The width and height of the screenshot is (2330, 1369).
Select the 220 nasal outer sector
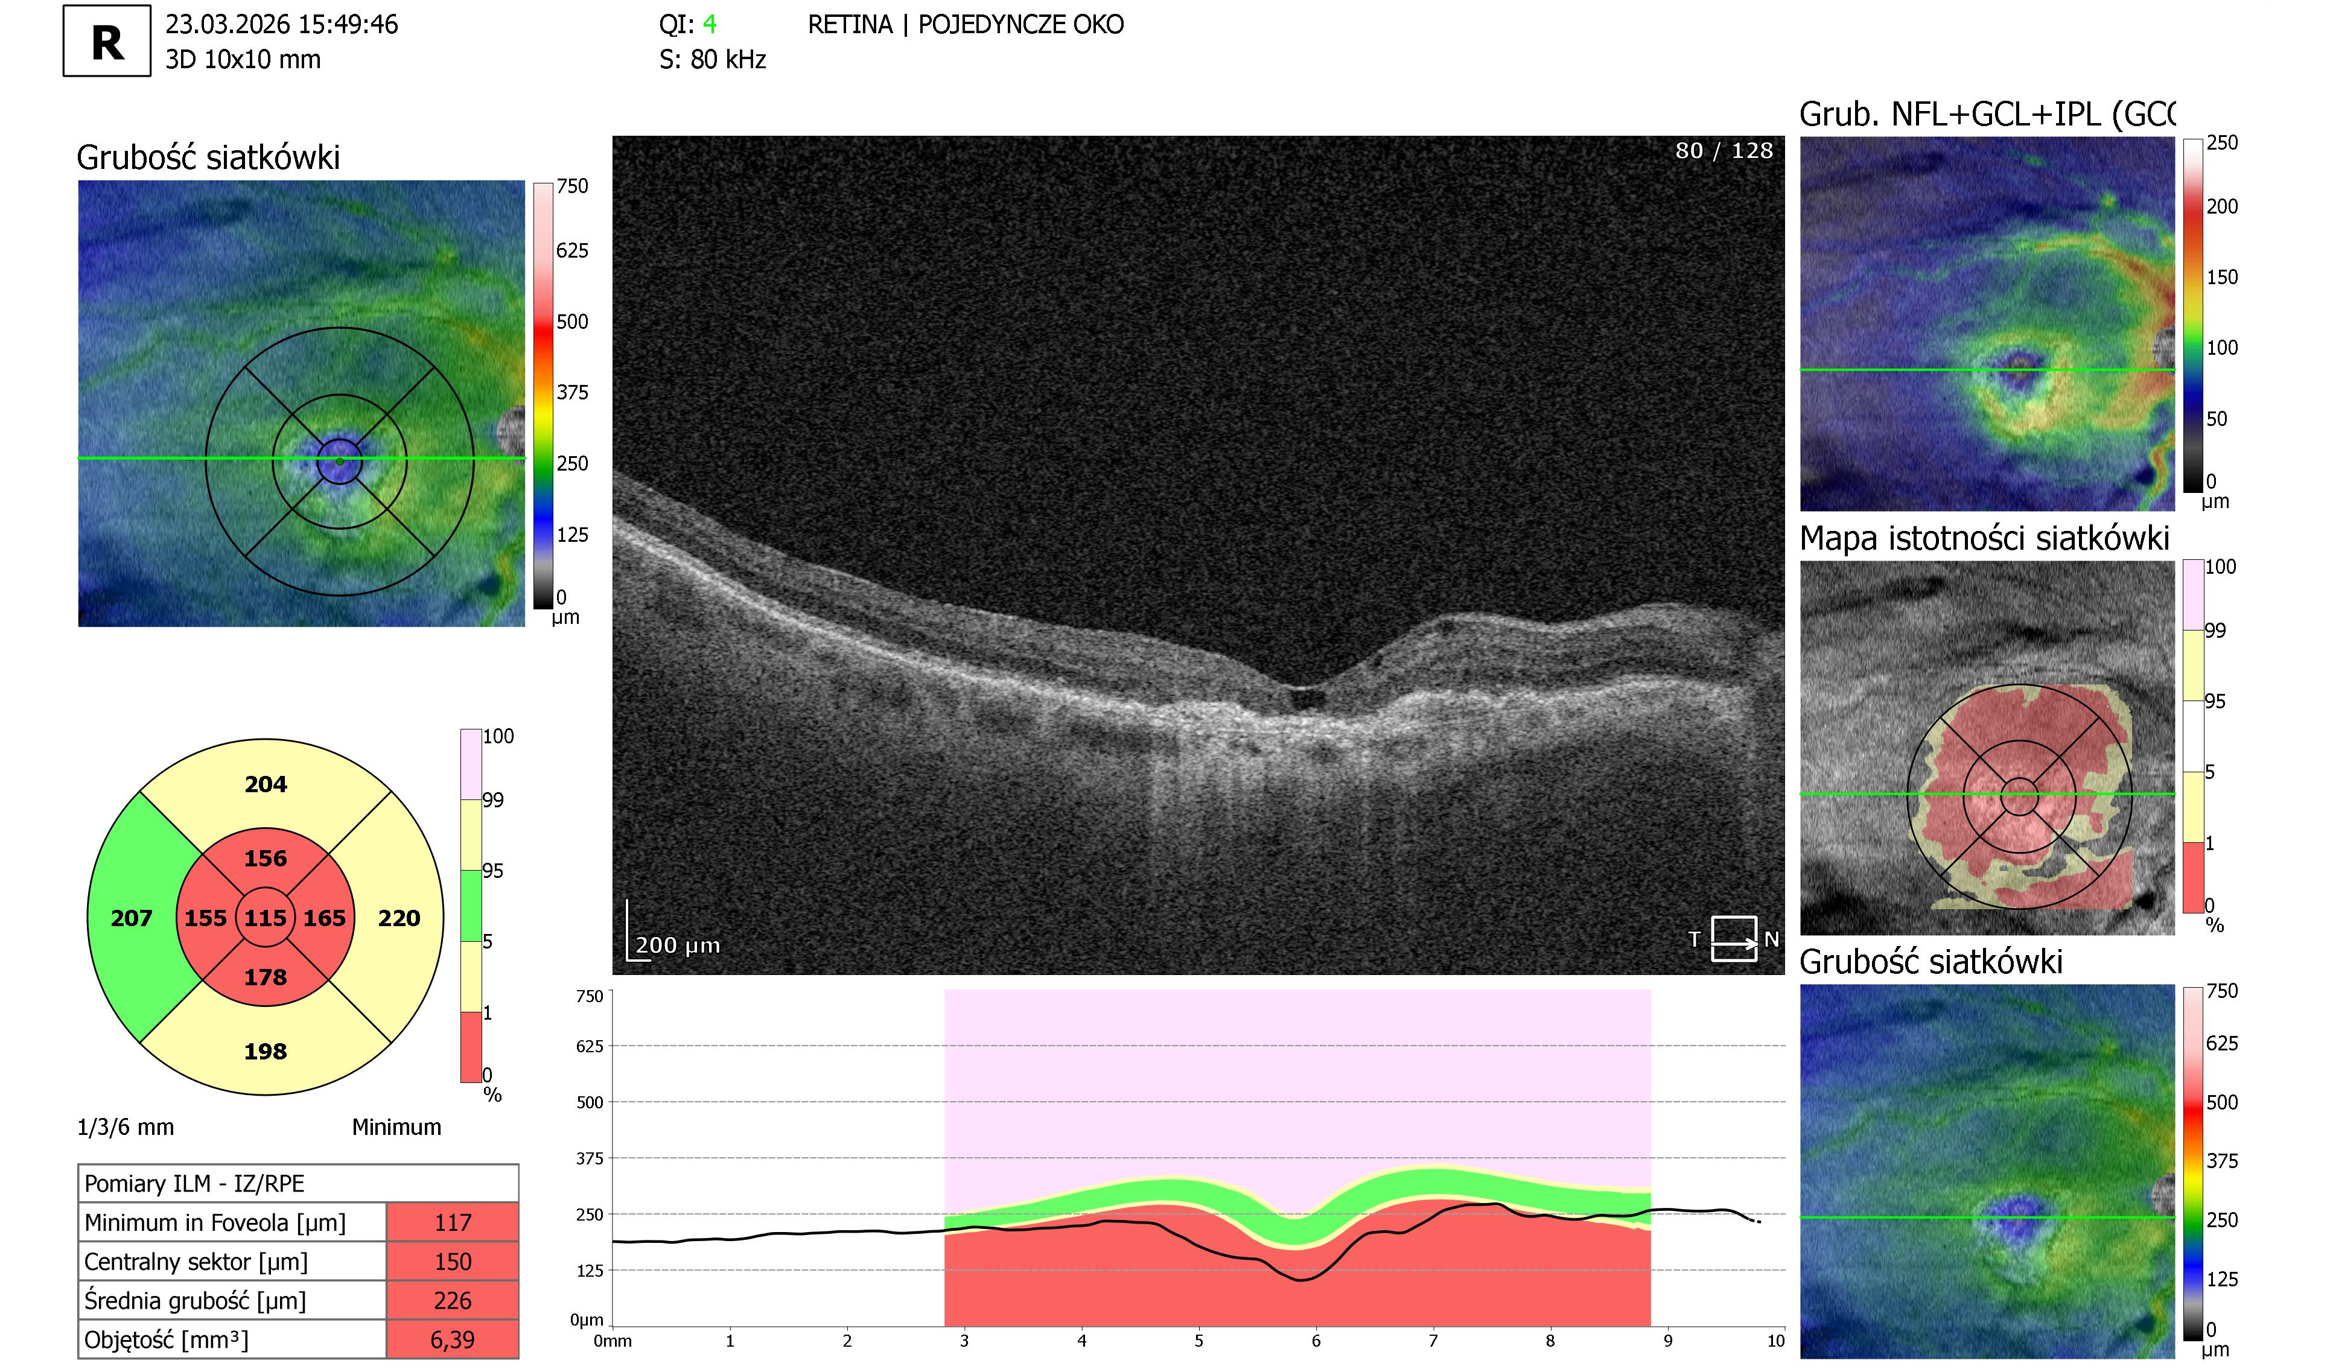tap(399, 918)
